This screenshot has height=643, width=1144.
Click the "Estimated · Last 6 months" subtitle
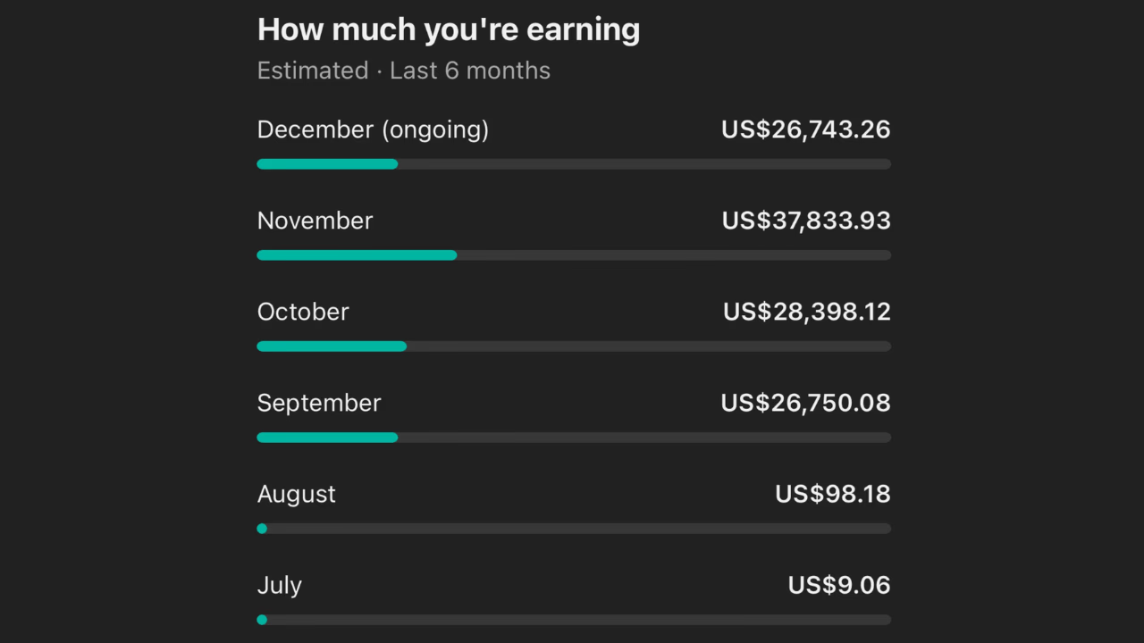(x=403, y=71)
